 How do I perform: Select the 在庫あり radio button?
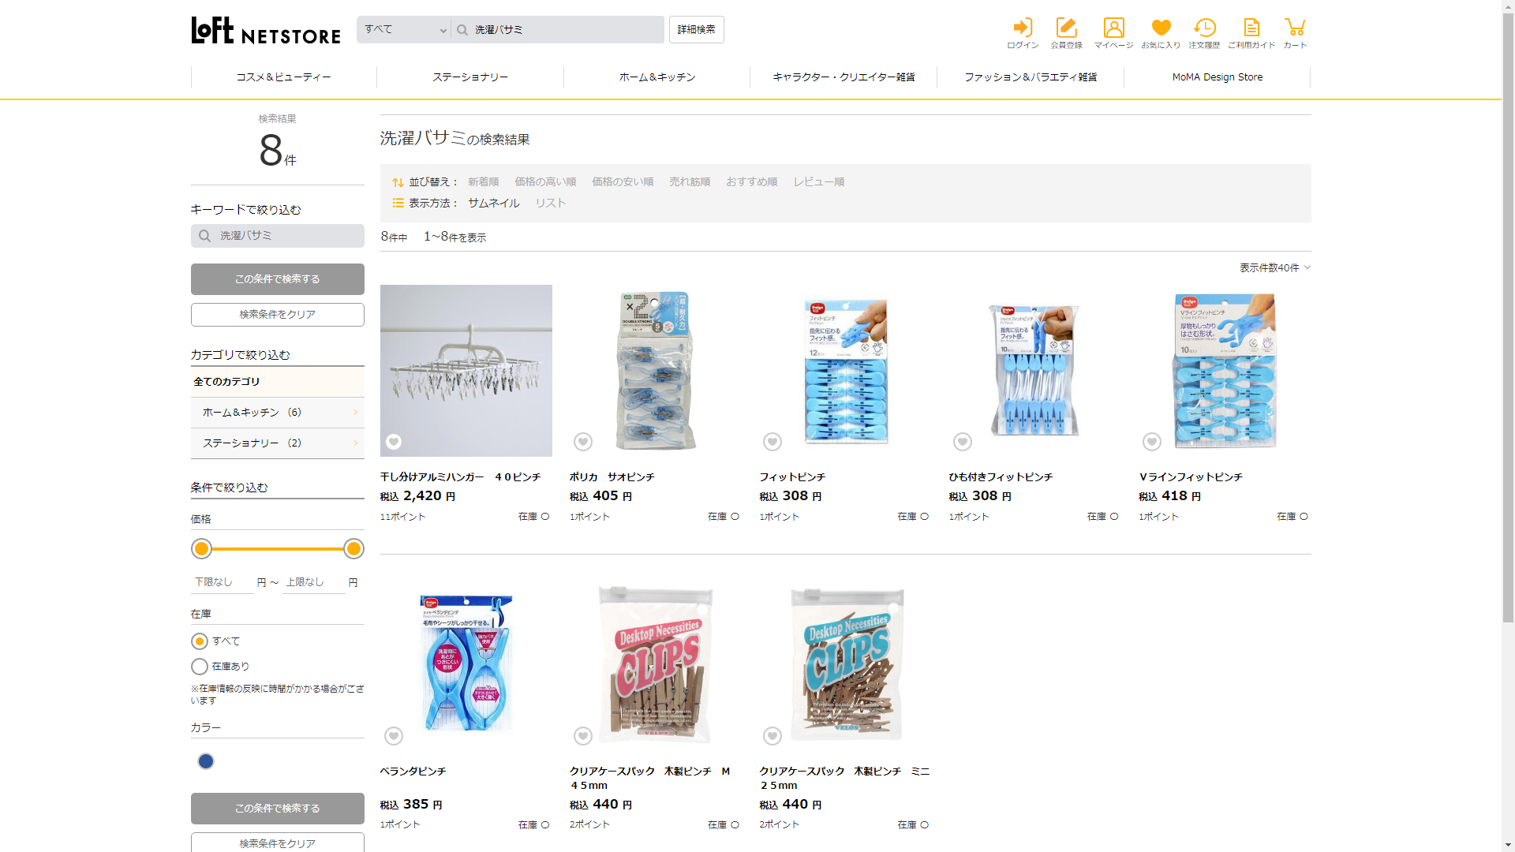pos(200,667)
